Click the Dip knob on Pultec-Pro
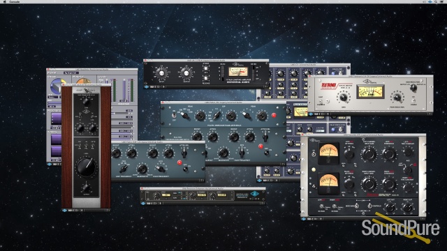This screenshot has height=251, width=447. coord(230,116)
